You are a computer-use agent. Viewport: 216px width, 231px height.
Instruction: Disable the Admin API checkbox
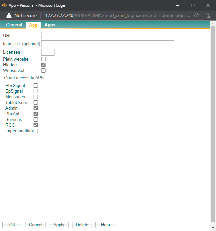click(x=36, y=108)
